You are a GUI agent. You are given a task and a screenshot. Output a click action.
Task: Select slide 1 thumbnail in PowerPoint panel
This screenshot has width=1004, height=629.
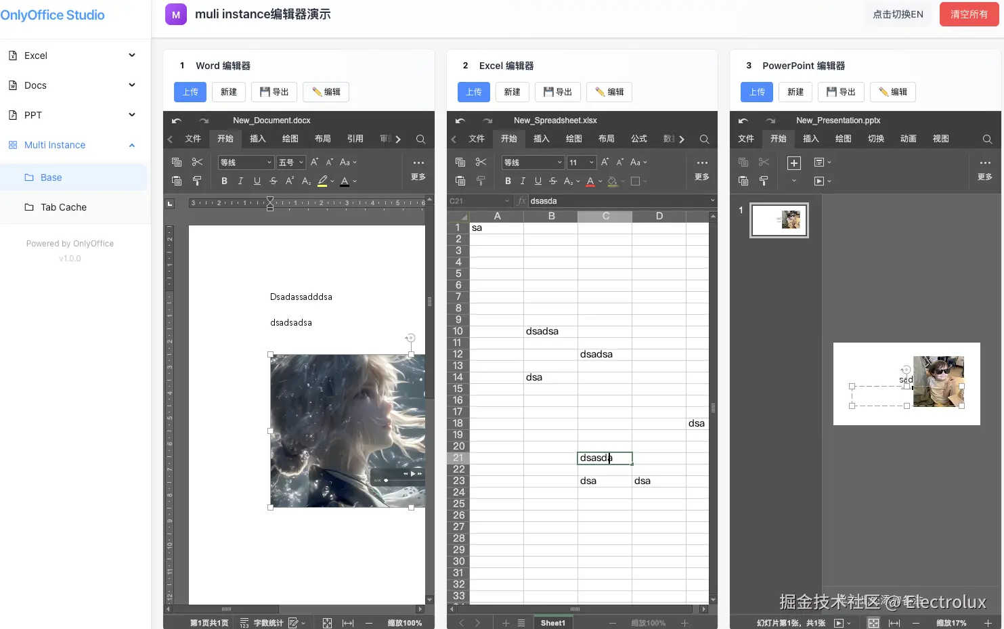[779, 220]
